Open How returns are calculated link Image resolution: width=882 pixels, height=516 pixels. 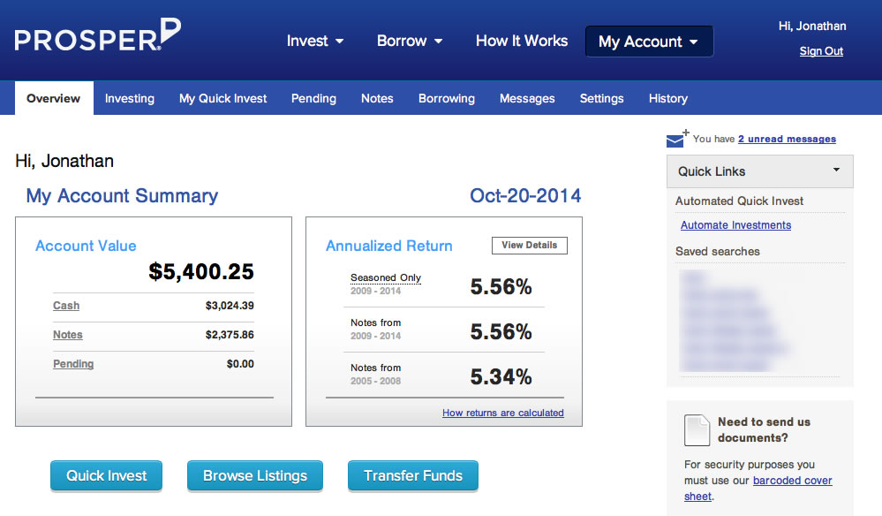click(x=503, y=413)
